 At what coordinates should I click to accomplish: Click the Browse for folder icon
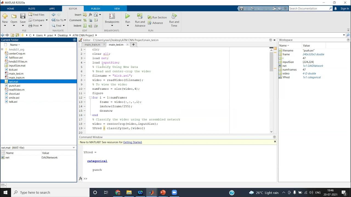coord(17,35)
